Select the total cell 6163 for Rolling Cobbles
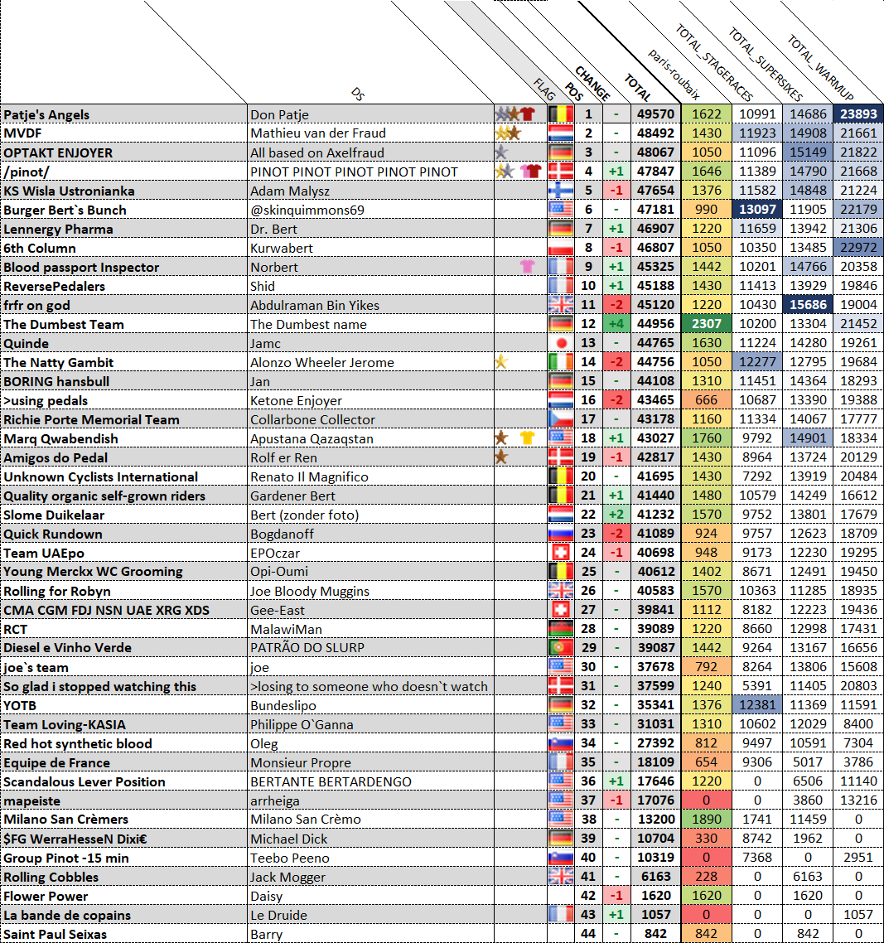884x943 pixels. [656, 876]
